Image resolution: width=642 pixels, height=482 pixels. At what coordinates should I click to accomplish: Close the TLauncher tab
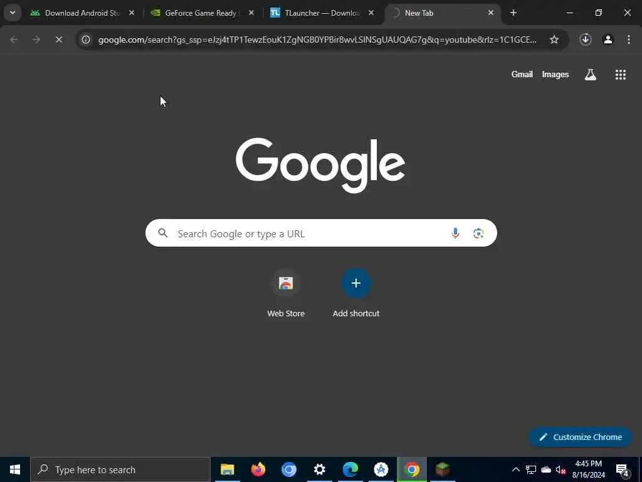pyautogui.click(x=371, y=13)
